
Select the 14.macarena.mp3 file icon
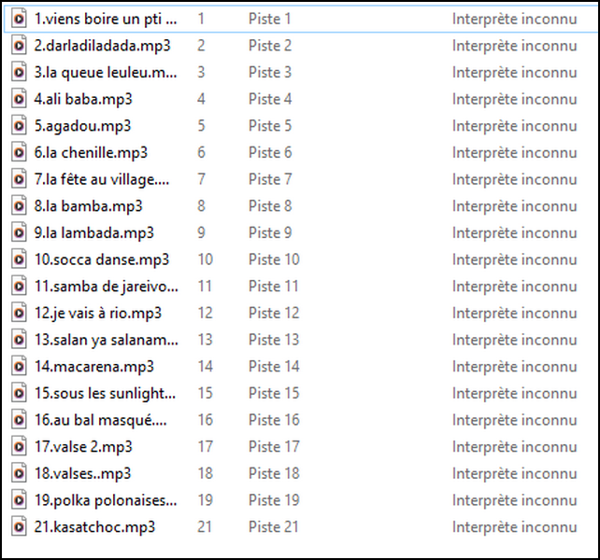click(19, 367)
